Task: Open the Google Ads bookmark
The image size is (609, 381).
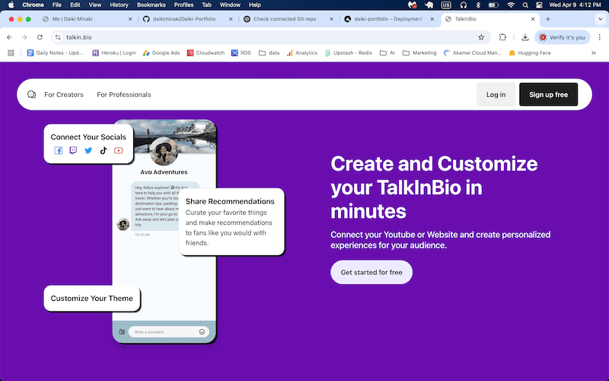Action: tap(161, 53)
